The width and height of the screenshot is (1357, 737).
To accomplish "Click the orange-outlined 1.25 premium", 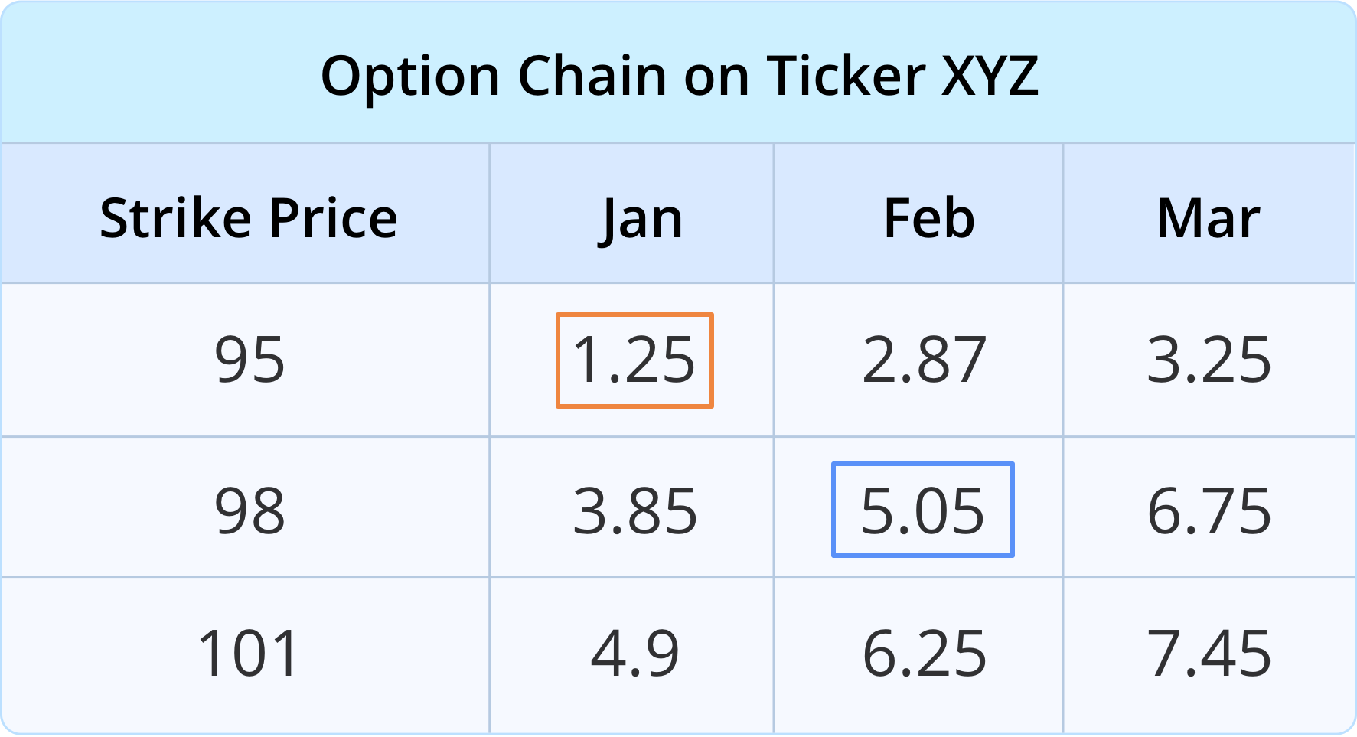I will tap(634, 360).
